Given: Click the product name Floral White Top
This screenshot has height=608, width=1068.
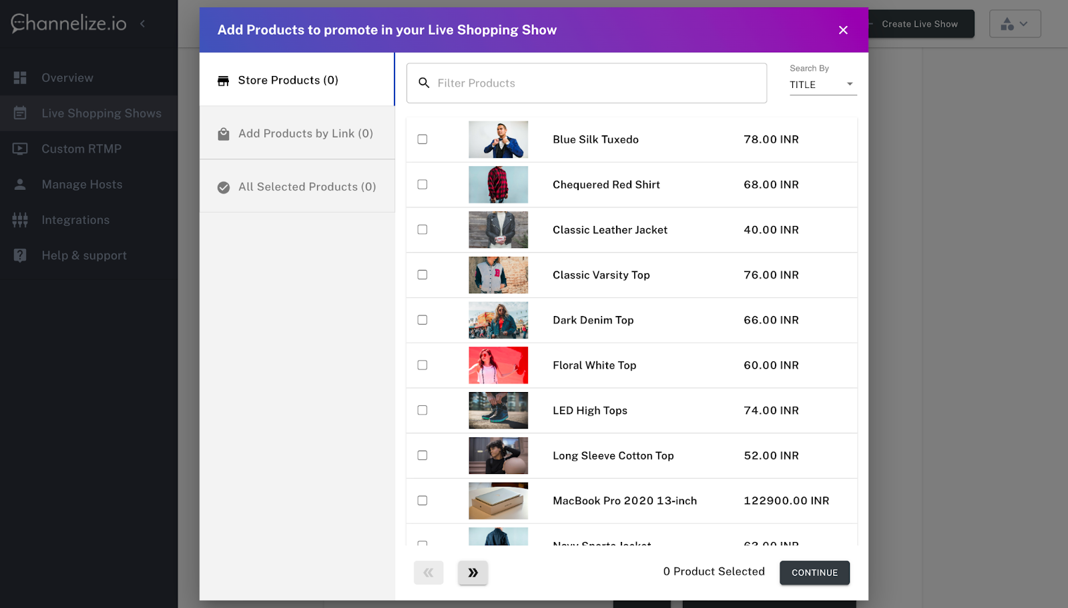Looking at the screenshot, I should pos(595,365).
